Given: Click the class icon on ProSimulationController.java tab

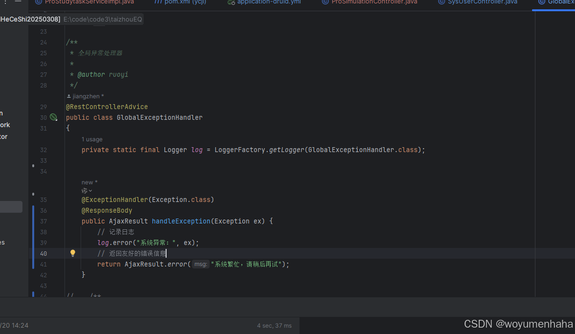Looking at the screenshot, I should pos(325,2).
